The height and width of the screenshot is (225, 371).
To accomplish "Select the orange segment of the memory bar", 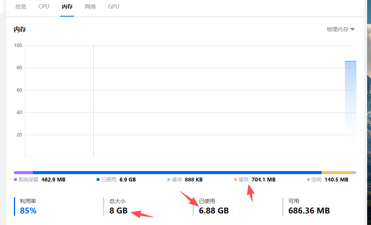I will [x=336, y=173].
